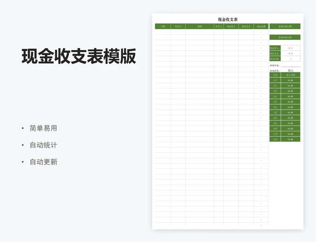
Task: Click the 经手人 column header
Action: point(219,26)
